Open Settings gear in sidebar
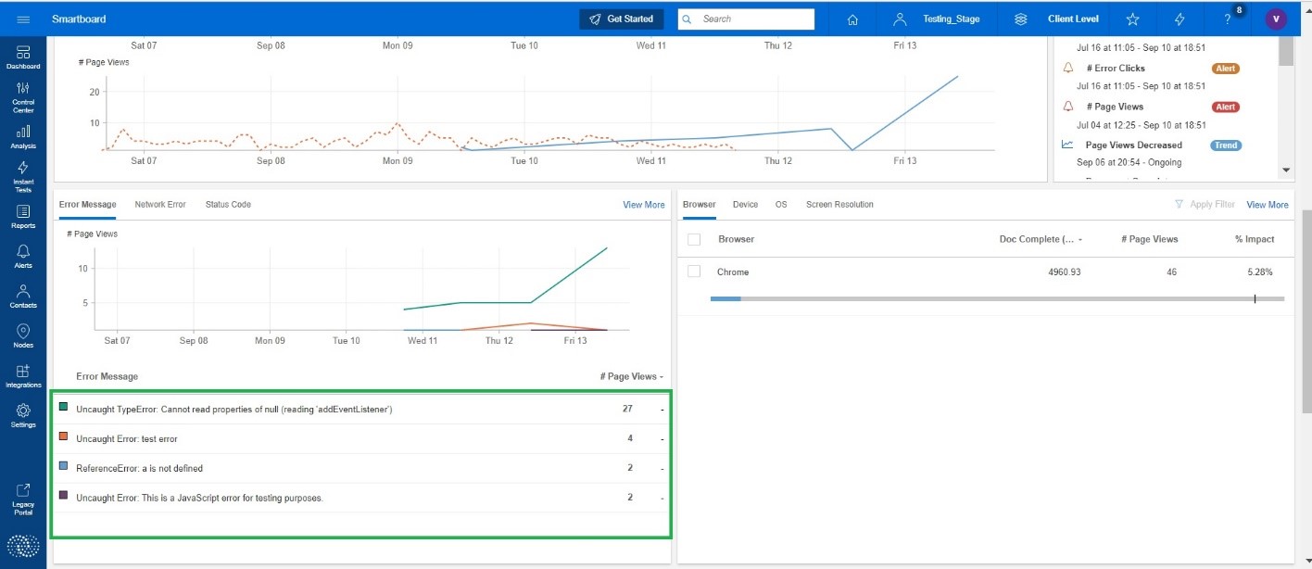This screenshot has height=569, width=1312. 23,416
